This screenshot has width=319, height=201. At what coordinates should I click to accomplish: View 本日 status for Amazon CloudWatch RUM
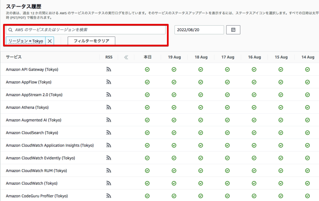tap(147, 170)
